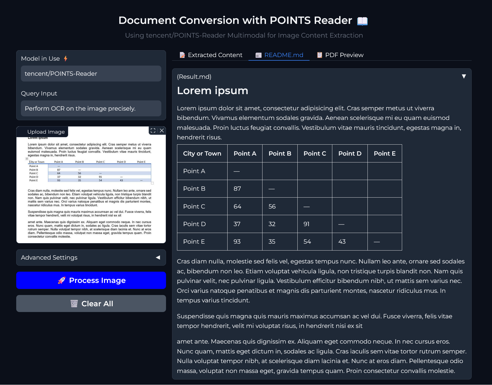Click the tencent/POINTS-Reader model field
The width and height of the screenshot is (492, 385).
91,74
